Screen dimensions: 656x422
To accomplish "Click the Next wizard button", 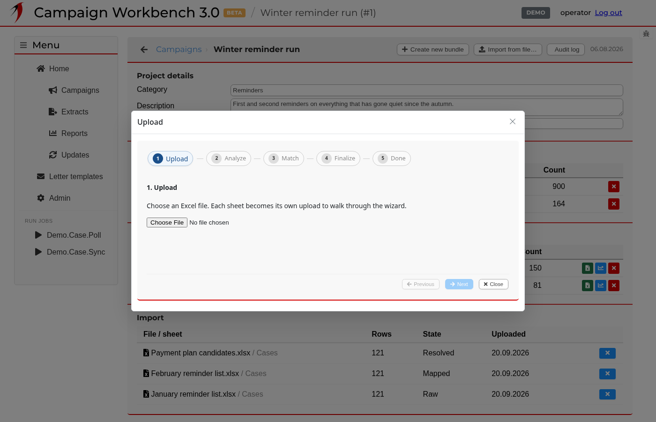I will pos(459,284).
